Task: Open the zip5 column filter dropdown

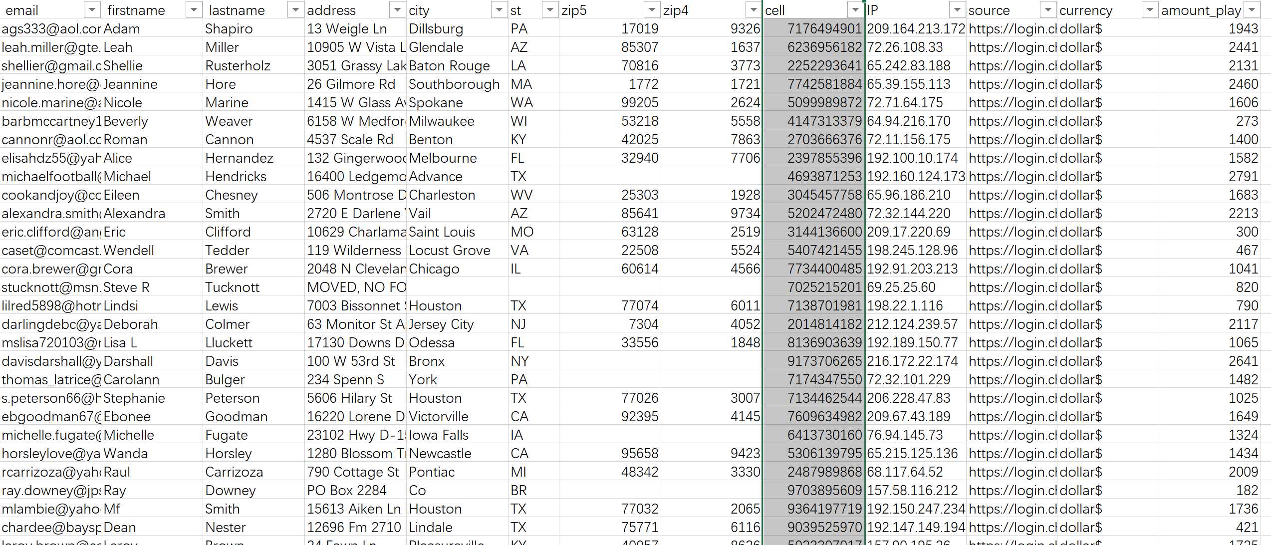Action: 652,10
